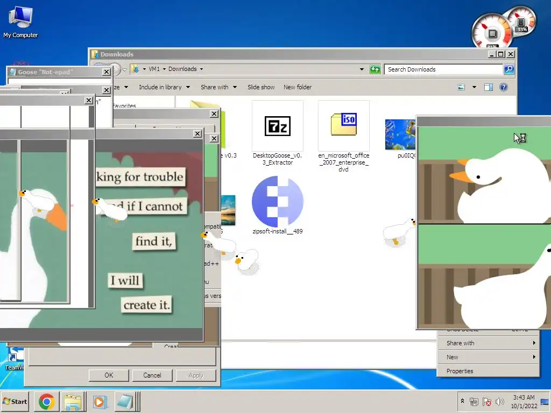Click the refresh button in Downloads address bar
This screenshot has height=413, width=551.
coord(375,69)
